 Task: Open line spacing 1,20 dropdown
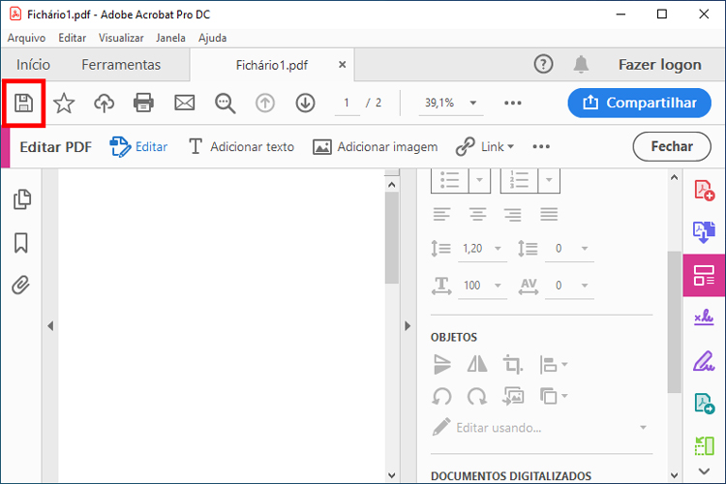498,249
